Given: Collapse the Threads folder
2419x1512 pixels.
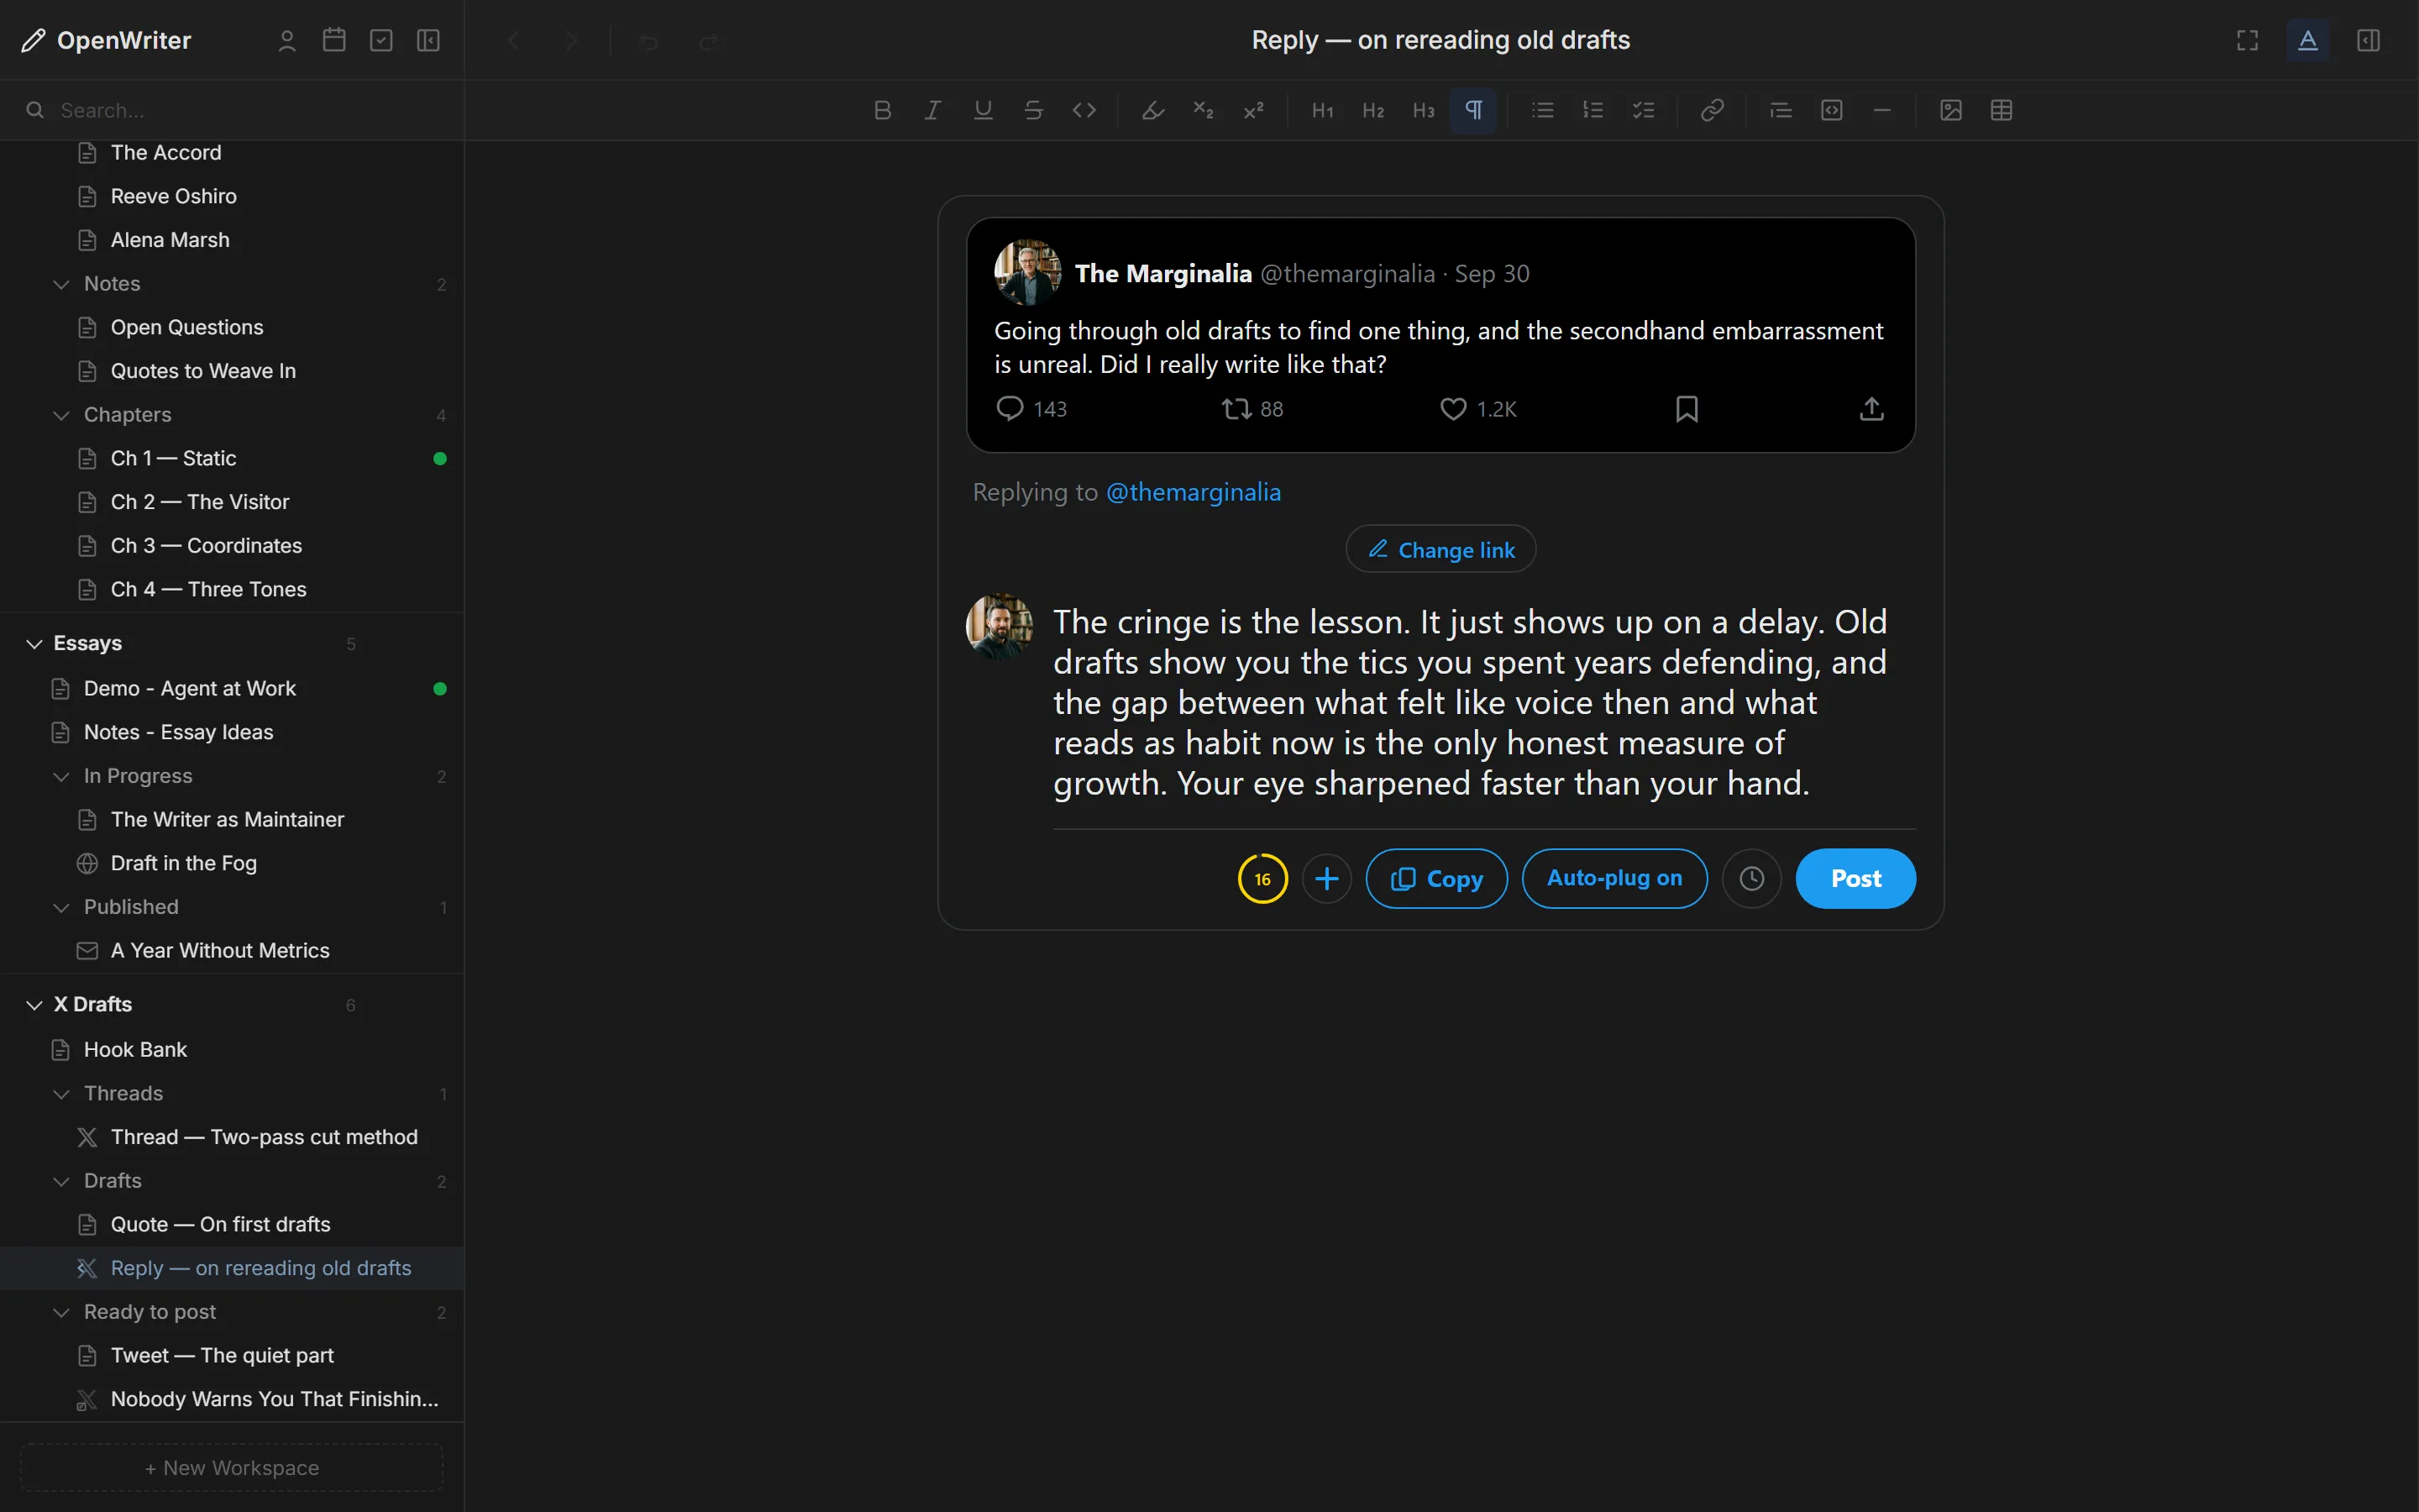Looking at the screenshot, I should (x=61, y=1093).
